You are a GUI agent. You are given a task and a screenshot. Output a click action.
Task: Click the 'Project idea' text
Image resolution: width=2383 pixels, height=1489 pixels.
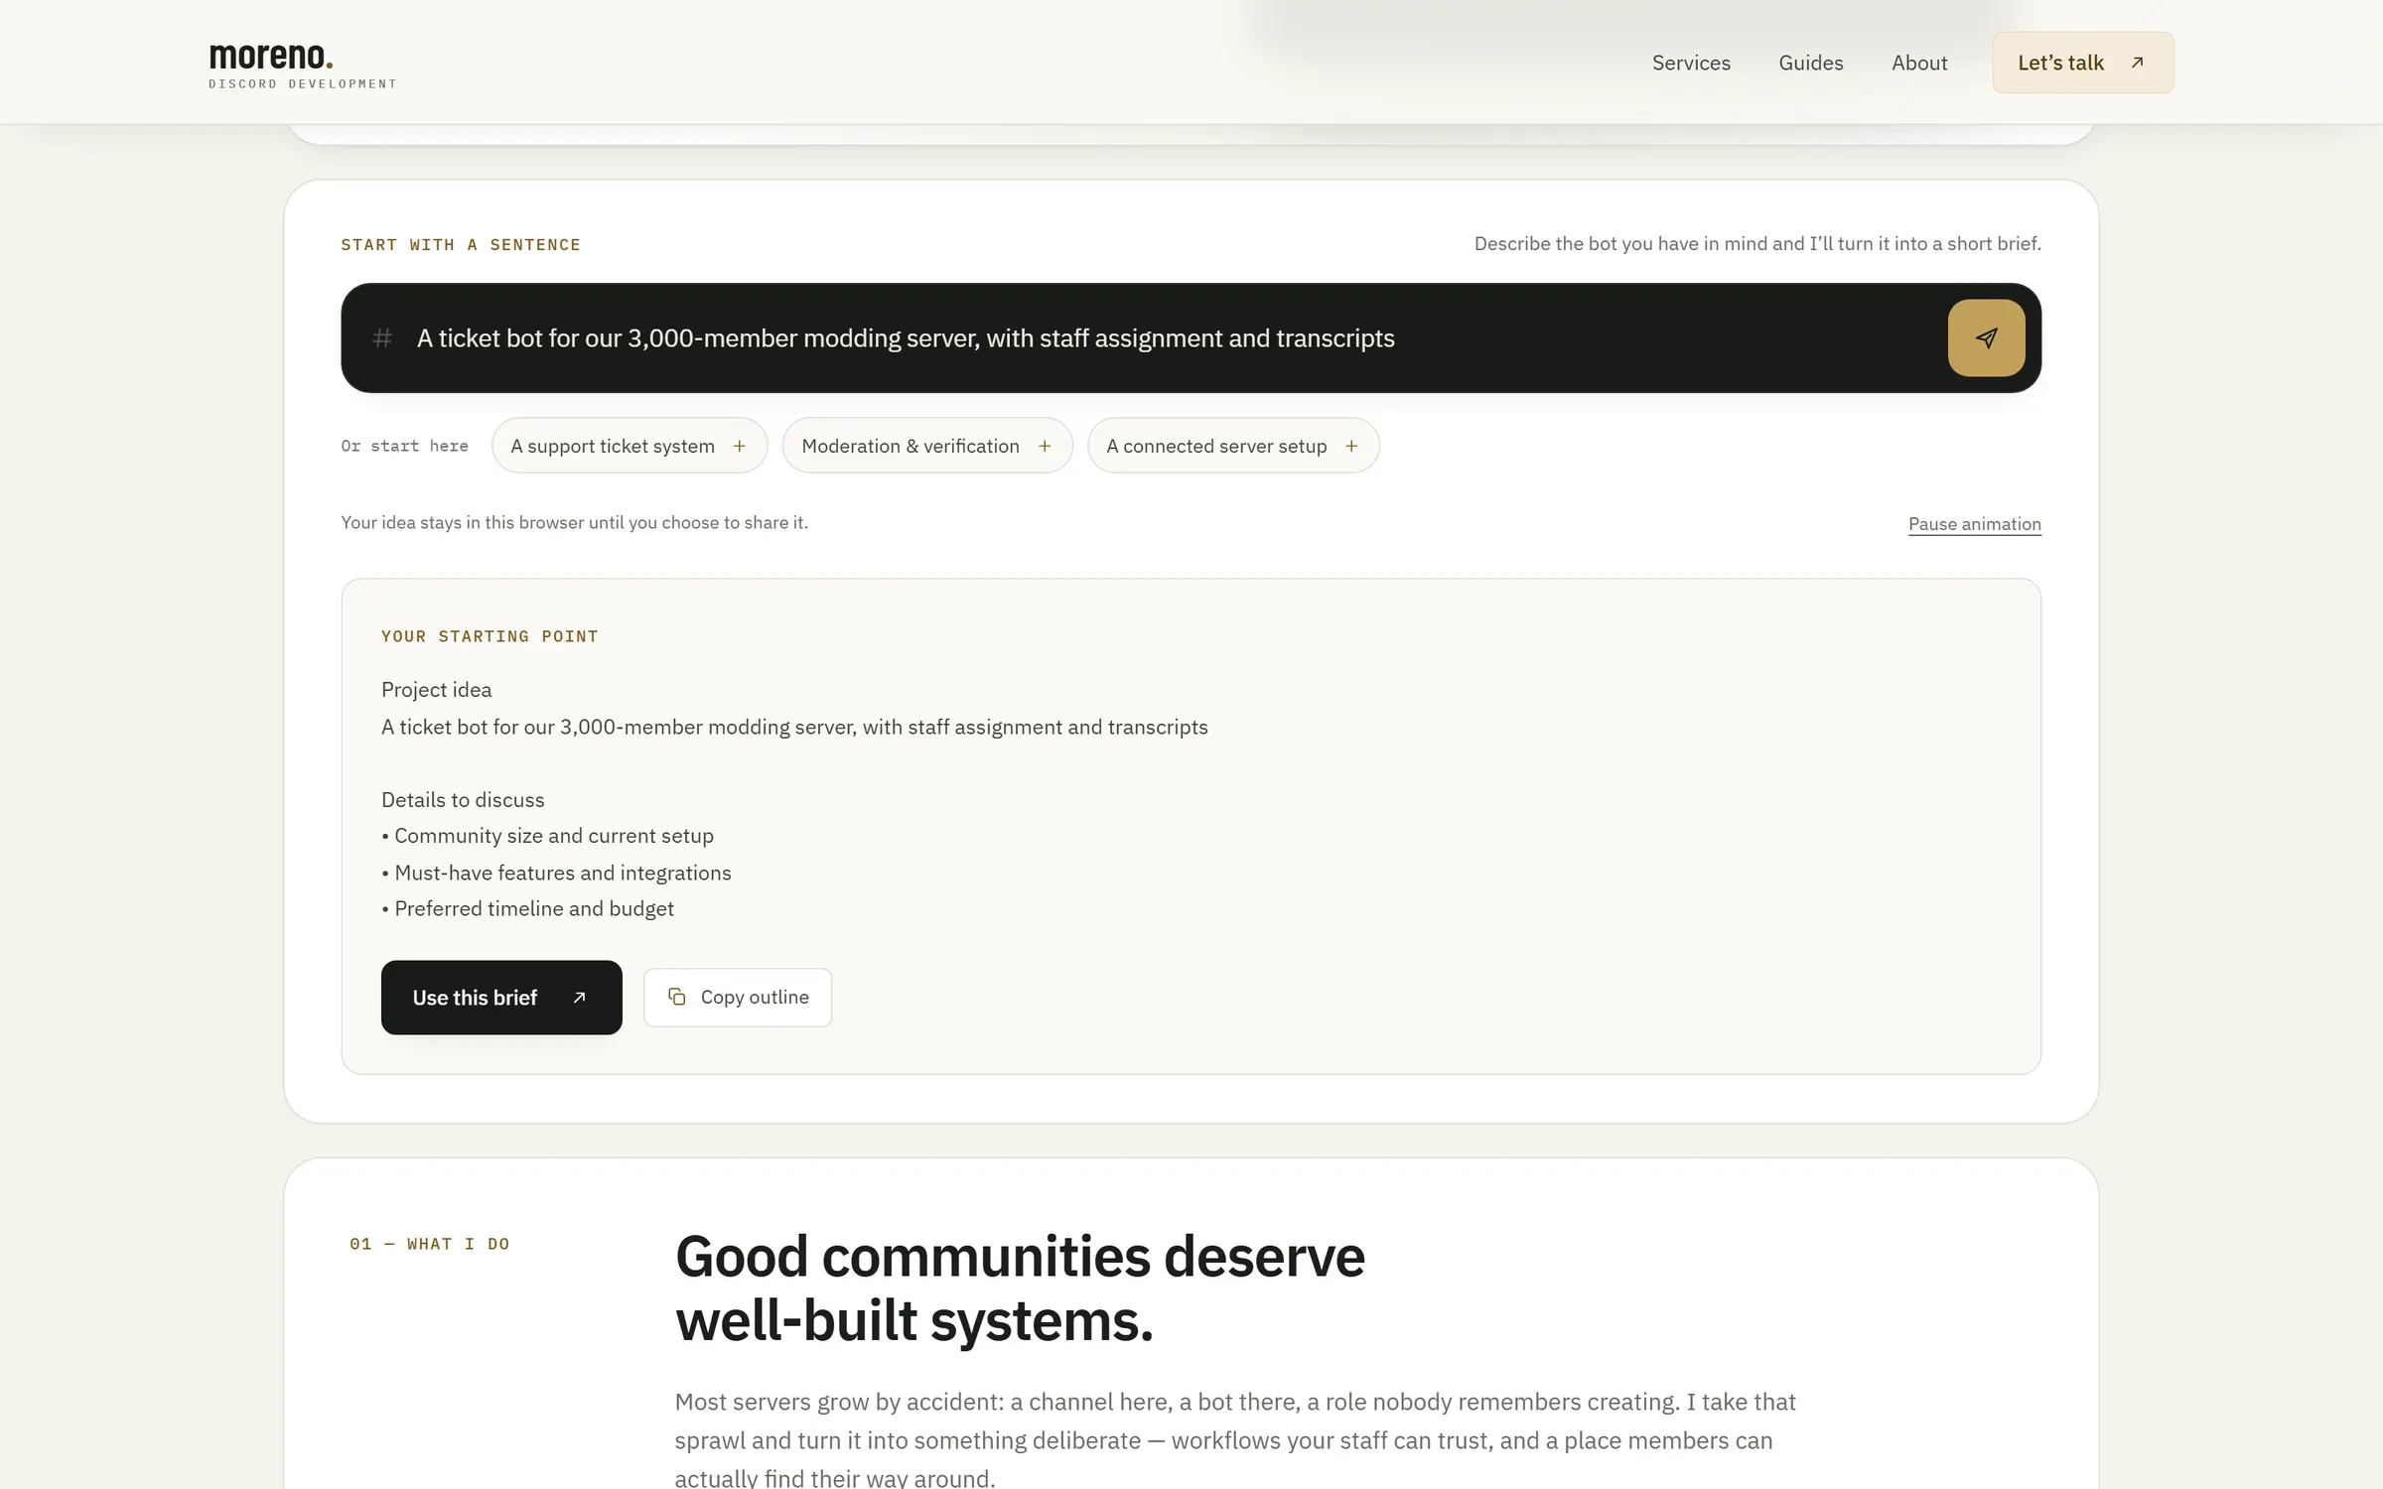(436, 690)
